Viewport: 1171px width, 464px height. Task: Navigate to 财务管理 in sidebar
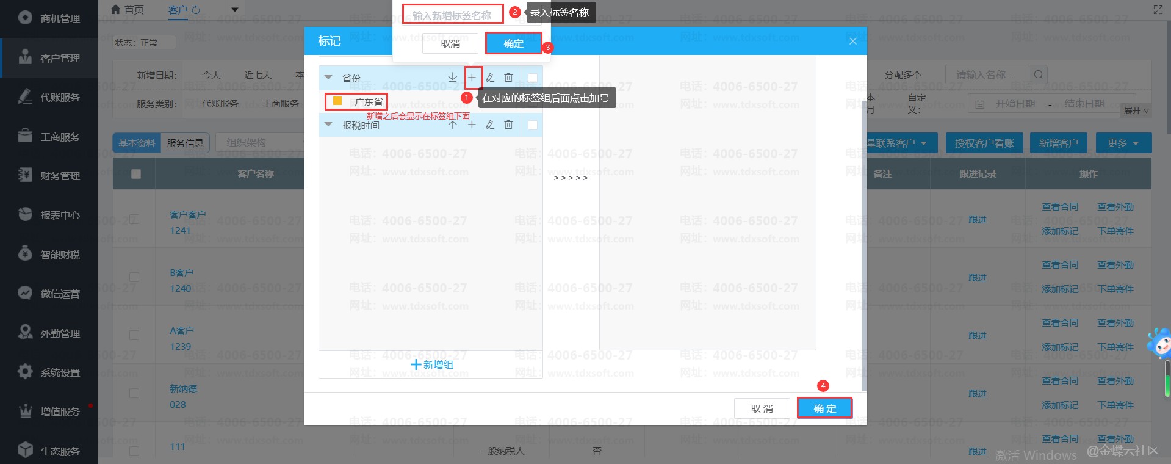(49, 176)
